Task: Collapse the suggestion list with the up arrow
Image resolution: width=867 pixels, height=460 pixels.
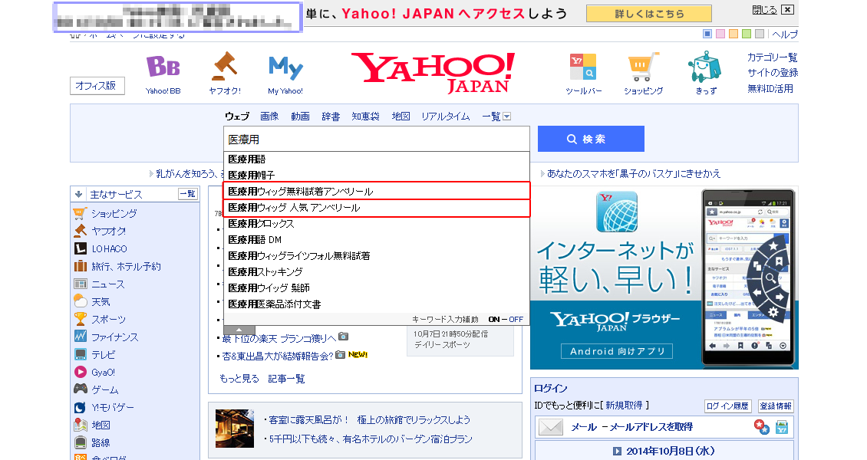Action: [239, 329]
